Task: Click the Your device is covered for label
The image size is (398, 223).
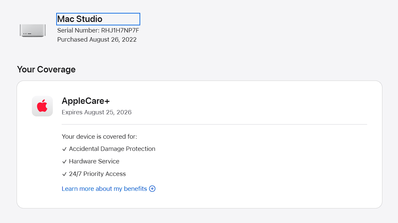Action: 99,137
